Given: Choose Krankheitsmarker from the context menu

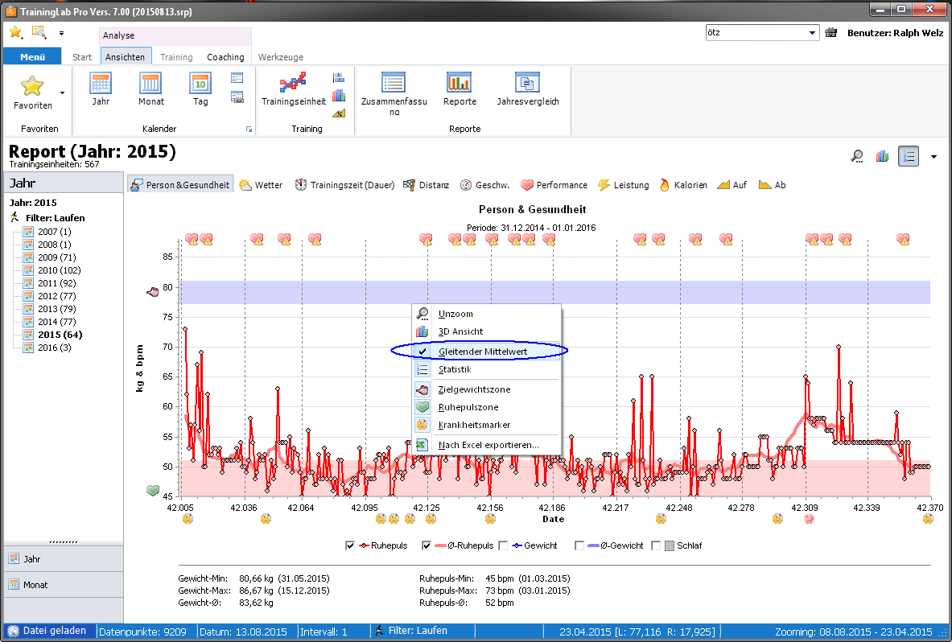Looking at the screenshot, I should (x=486, y=425).
